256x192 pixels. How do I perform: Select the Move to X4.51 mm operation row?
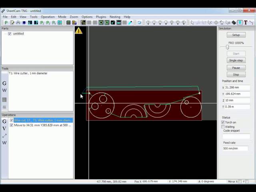coord(42,125)
